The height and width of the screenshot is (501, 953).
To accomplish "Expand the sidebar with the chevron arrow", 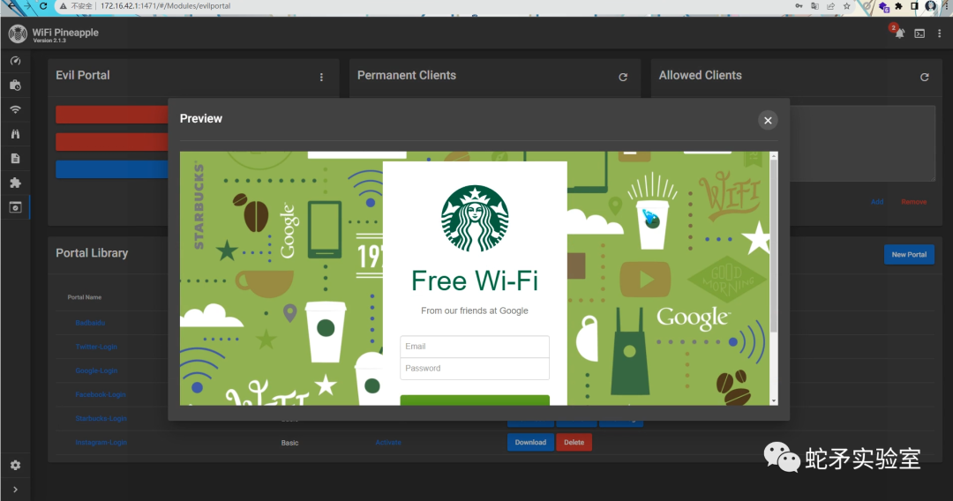I will point(15,490).
